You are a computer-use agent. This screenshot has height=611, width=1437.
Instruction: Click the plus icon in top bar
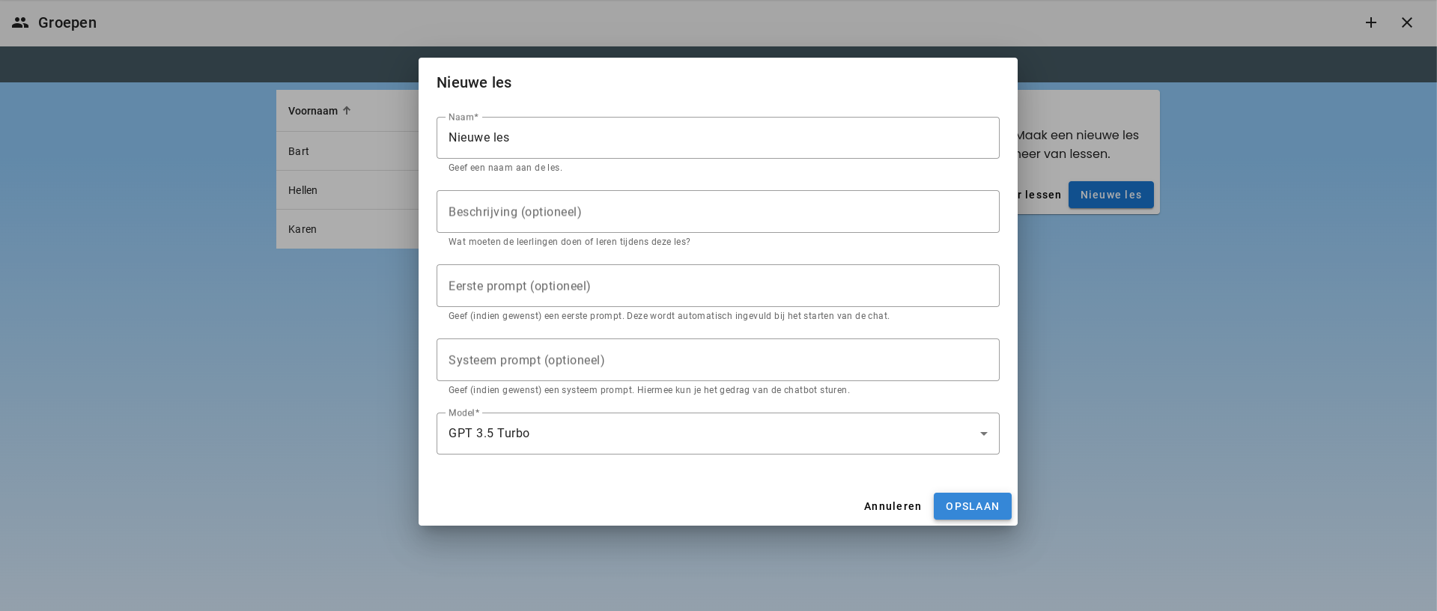(1370, 22)
